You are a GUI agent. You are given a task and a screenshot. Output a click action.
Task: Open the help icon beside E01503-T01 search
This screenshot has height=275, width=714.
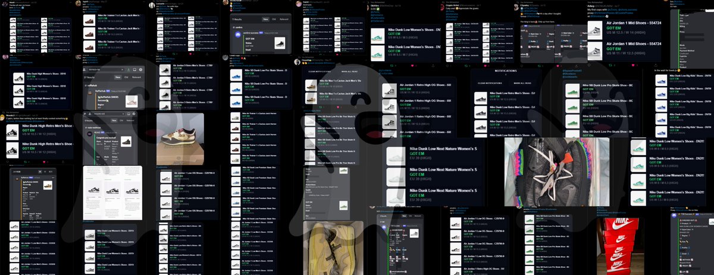[x=140, y=69]
